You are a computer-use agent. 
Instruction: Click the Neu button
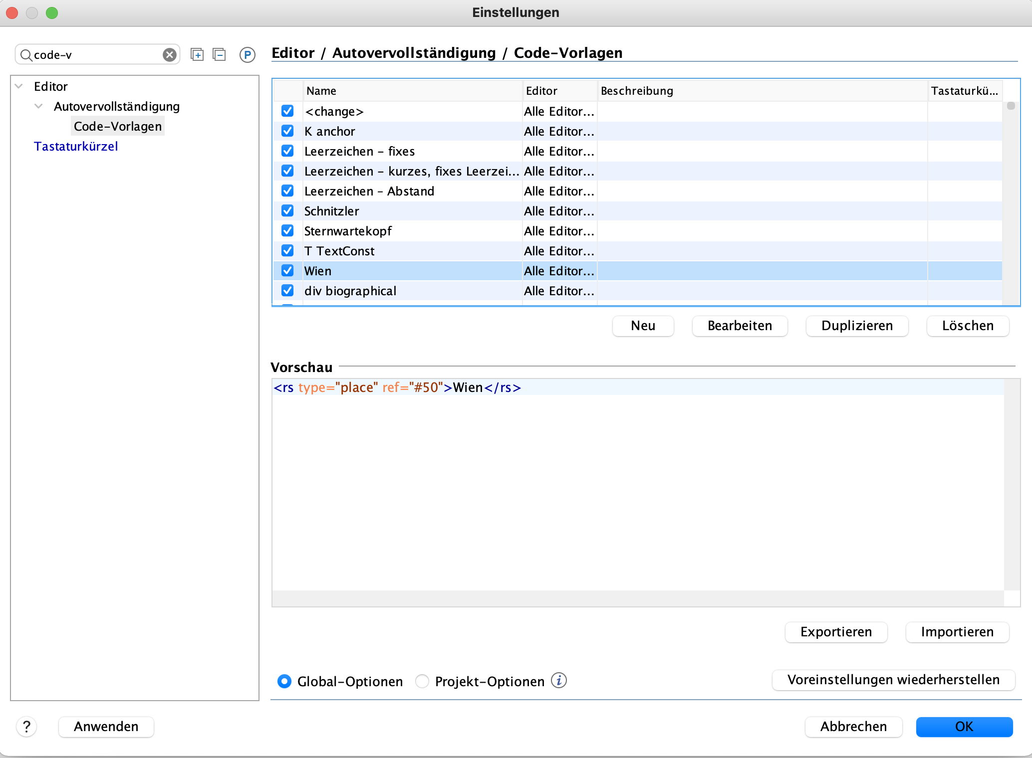pyautogui.click(x=643, y=326)
